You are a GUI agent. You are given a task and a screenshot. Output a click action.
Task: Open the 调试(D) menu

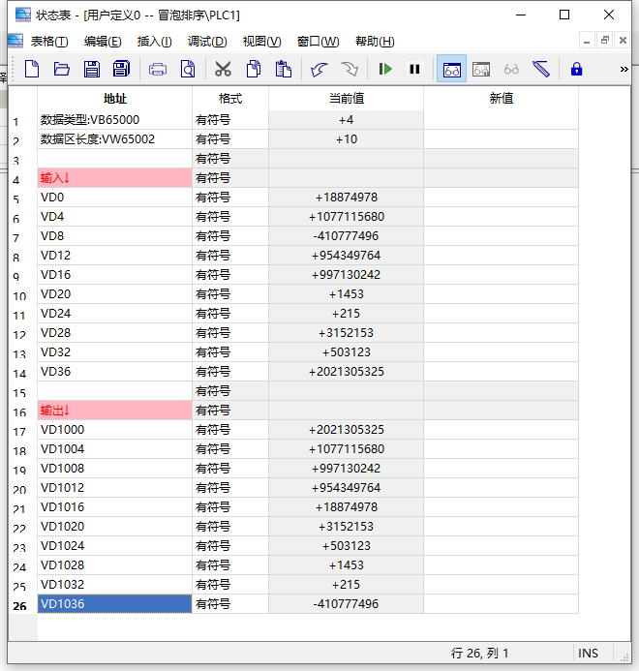(x=207, y=42)
